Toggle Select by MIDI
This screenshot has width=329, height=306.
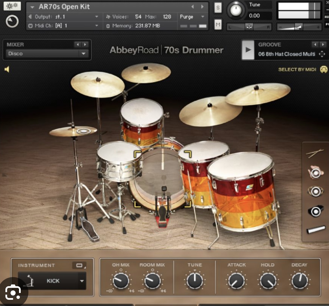point(297,69)
